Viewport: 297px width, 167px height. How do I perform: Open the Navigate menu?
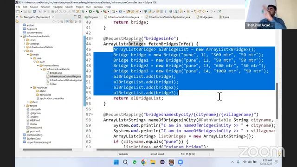pos(58,7)
